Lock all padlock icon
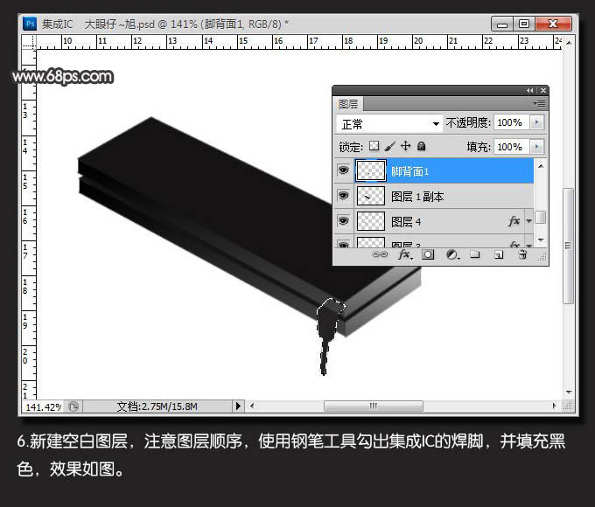This screenshot has width=595, height=507. click(x=421, y=146)
